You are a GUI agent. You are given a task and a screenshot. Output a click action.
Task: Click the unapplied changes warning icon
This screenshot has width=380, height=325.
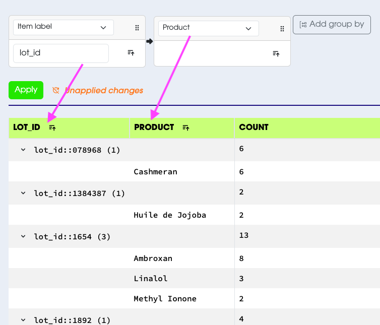coord(56,91)
